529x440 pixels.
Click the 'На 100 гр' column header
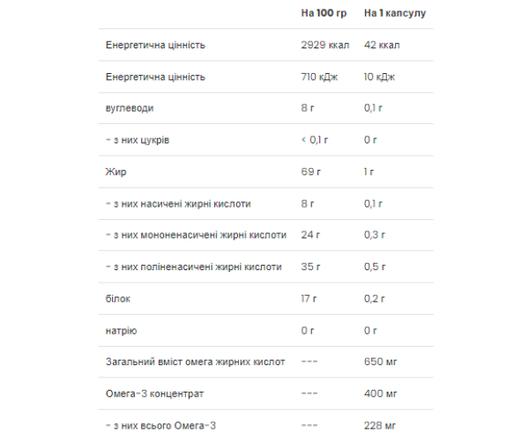[324, 13]
